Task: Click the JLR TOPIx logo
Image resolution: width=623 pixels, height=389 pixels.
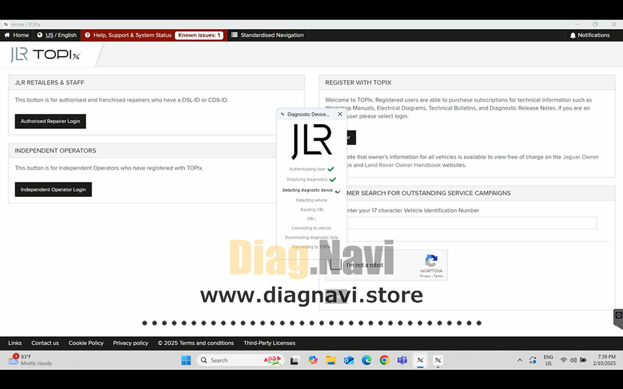Action: 45,55
